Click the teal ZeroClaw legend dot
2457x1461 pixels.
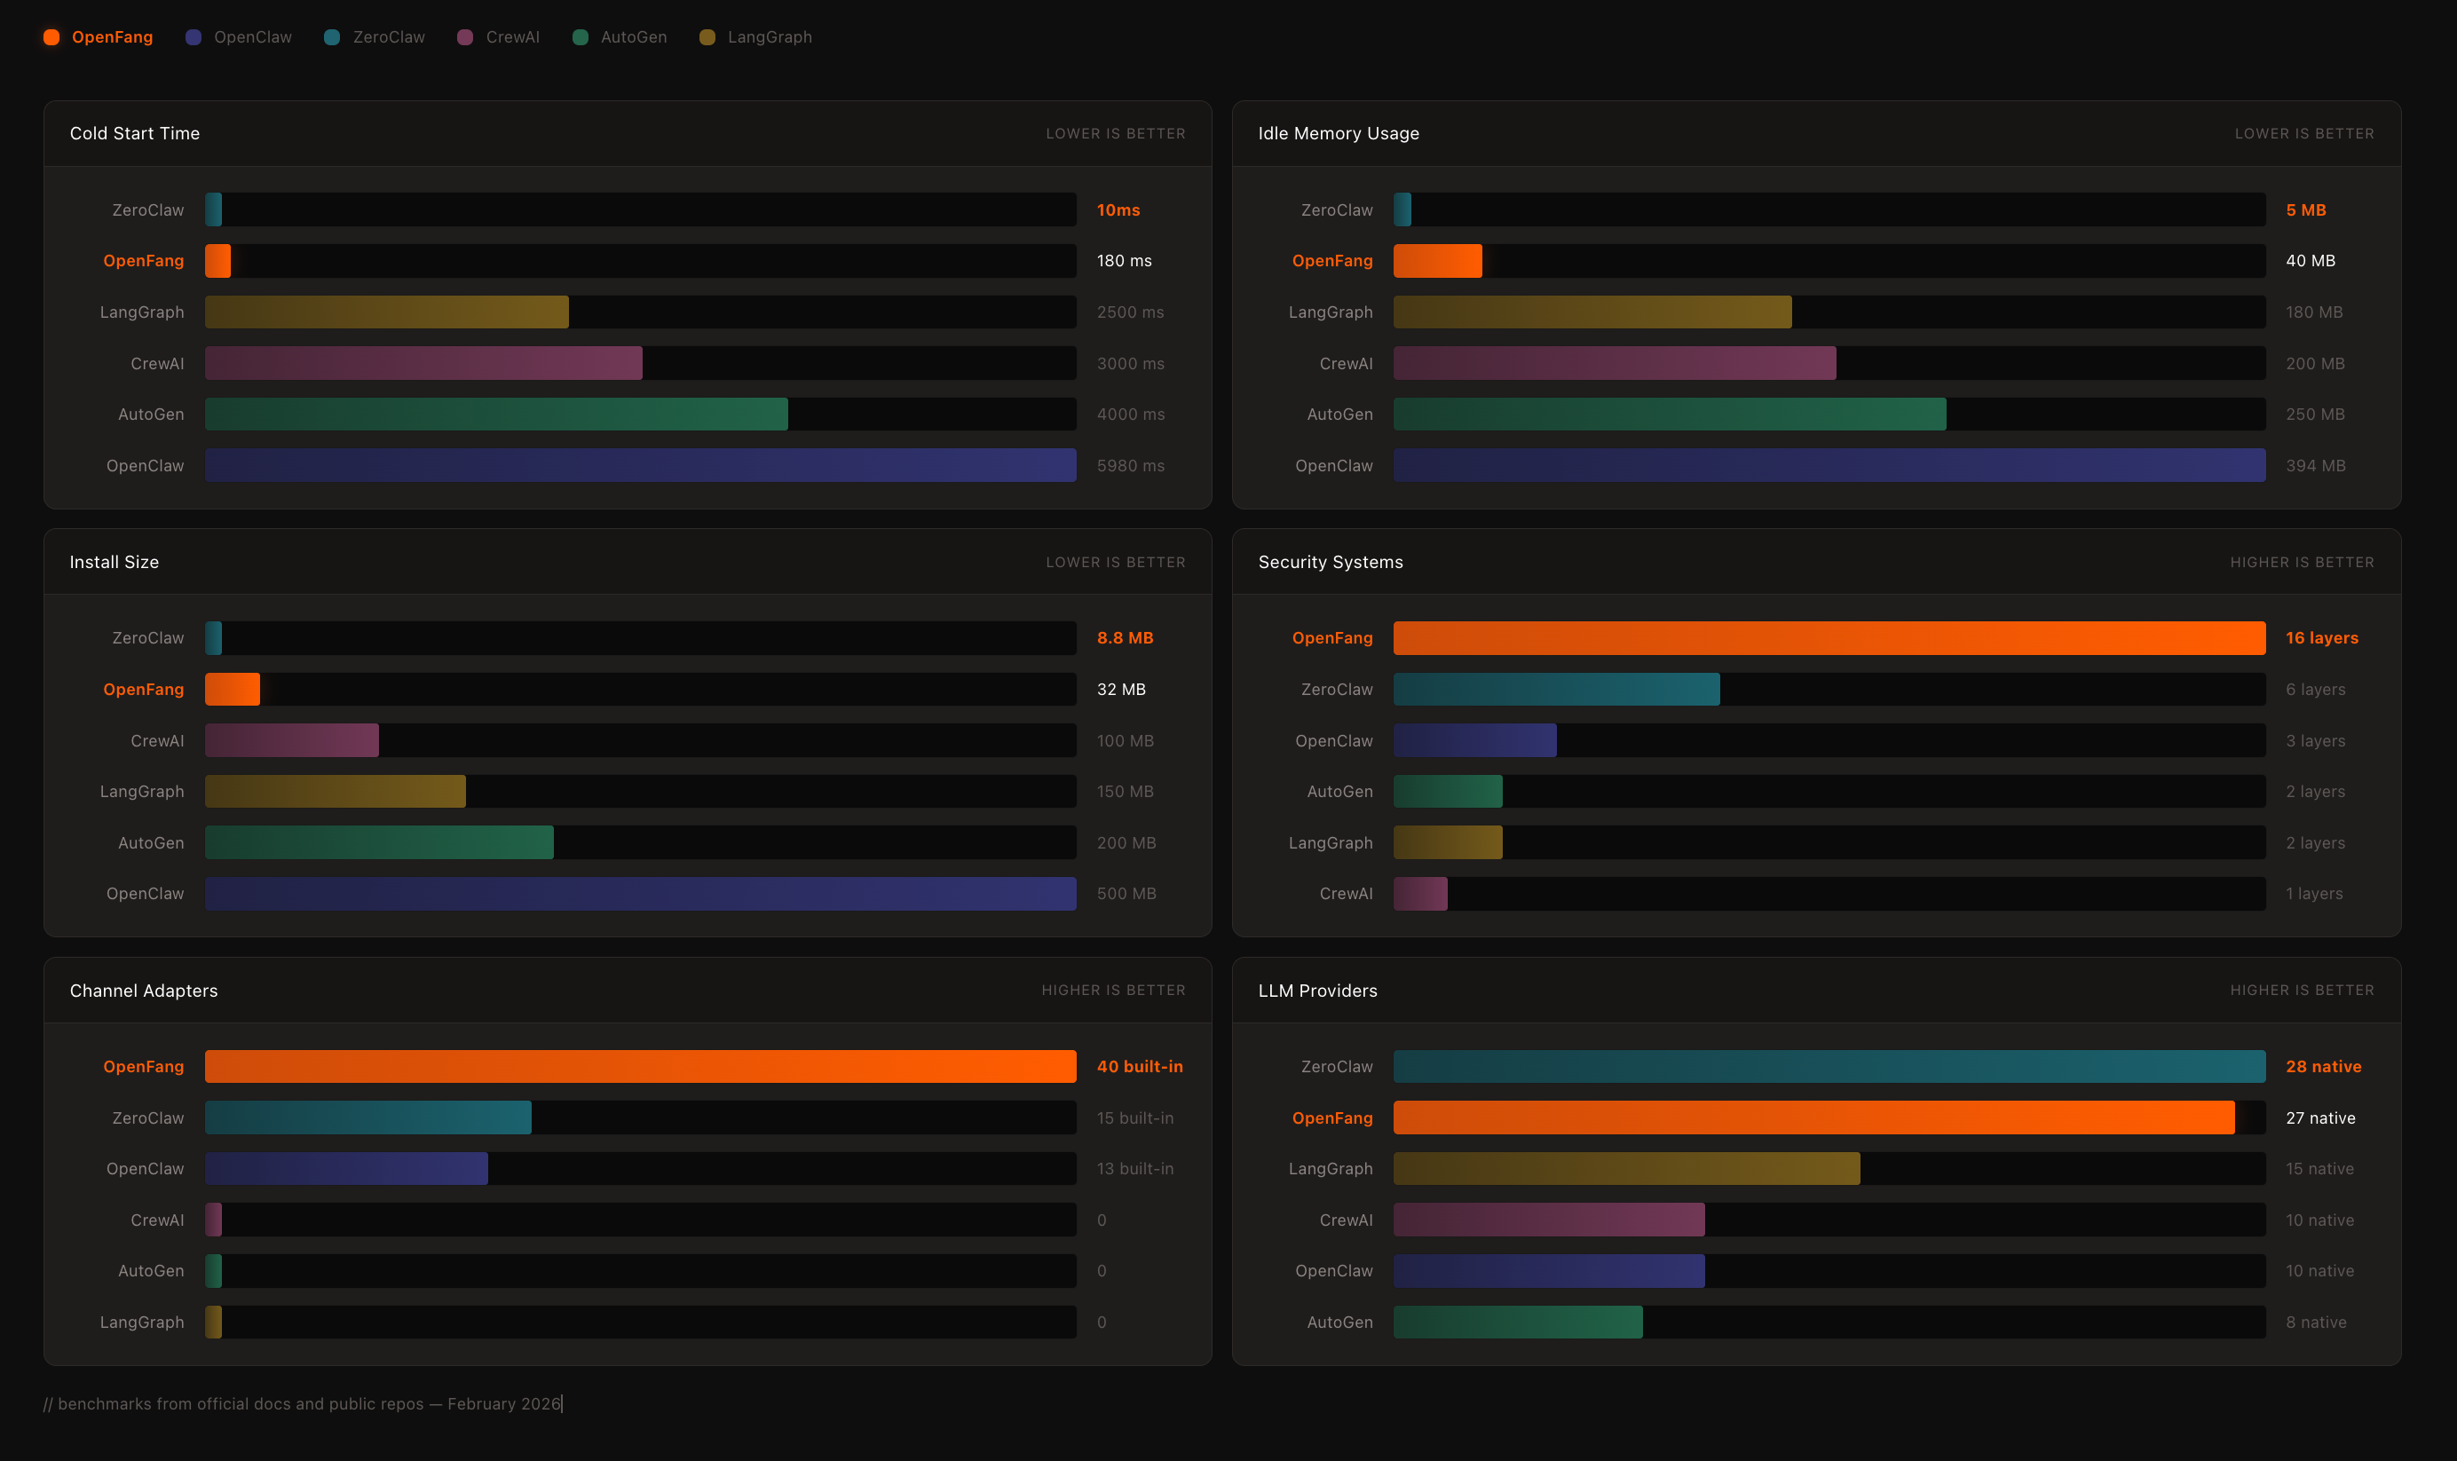coord(332,37)
